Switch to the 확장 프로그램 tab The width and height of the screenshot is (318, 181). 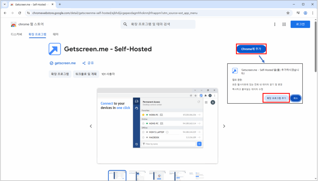coord(37,34)
